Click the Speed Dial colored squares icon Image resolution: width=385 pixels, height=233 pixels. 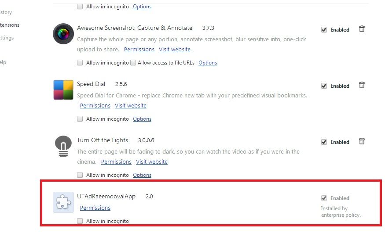tap(63, 90)
